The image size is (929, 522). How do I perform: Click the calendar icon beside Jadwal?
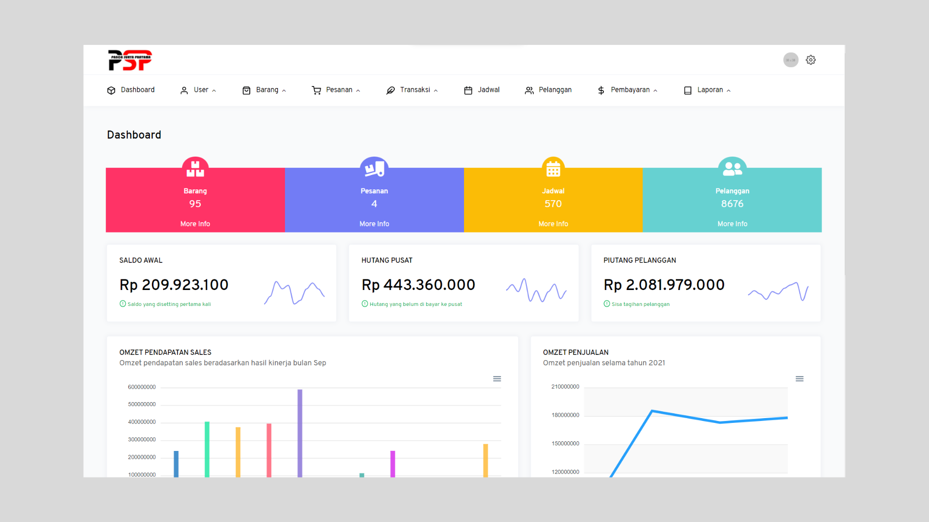pyautogui.click(x=467, y=90)
